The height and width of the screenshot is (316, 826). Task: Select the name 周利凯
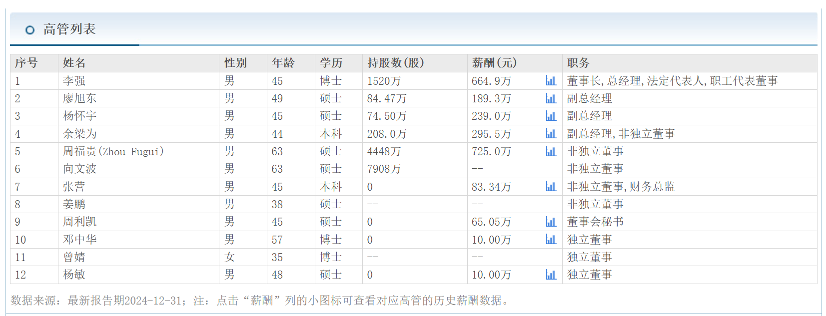click(80, 222)
